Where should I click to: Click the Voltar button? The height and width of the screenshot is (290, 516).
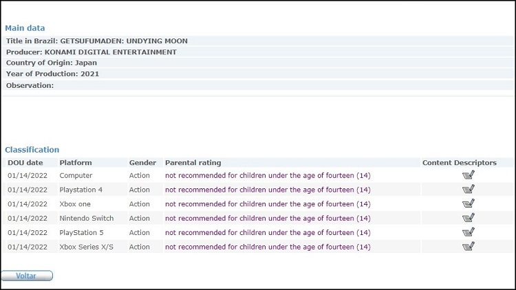27,276
